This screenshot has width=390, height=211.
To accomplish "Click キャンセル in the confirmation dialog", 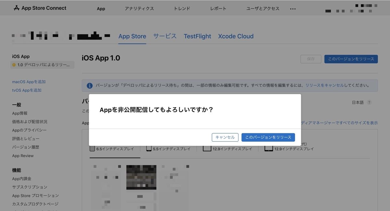I will 225,137.
